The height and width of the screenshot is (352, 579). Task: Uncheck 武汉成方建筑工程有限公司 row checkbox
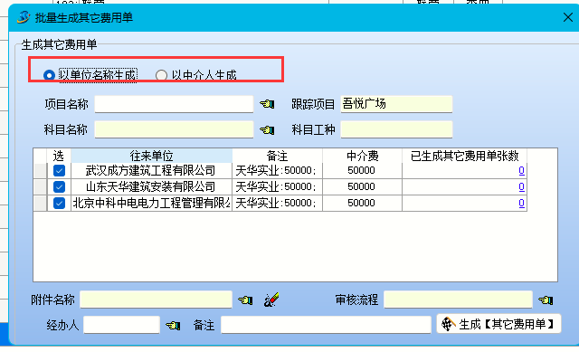tap(59, 171)
